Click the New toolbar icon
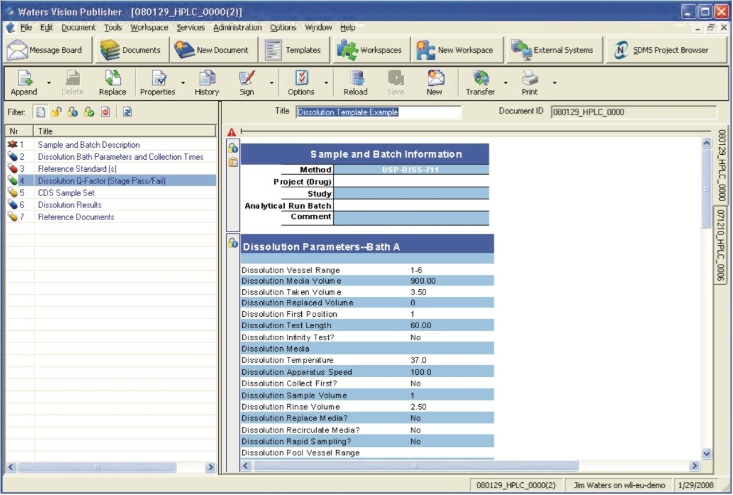This screenshot has width=733, height=495. 435,83
